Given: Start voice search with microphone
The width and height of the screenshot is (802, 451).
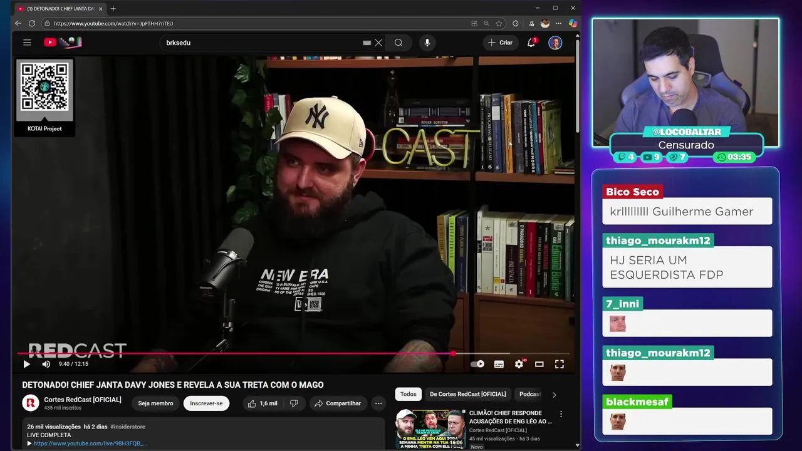Looking at the screenshot, I should [x=427, y=43].
